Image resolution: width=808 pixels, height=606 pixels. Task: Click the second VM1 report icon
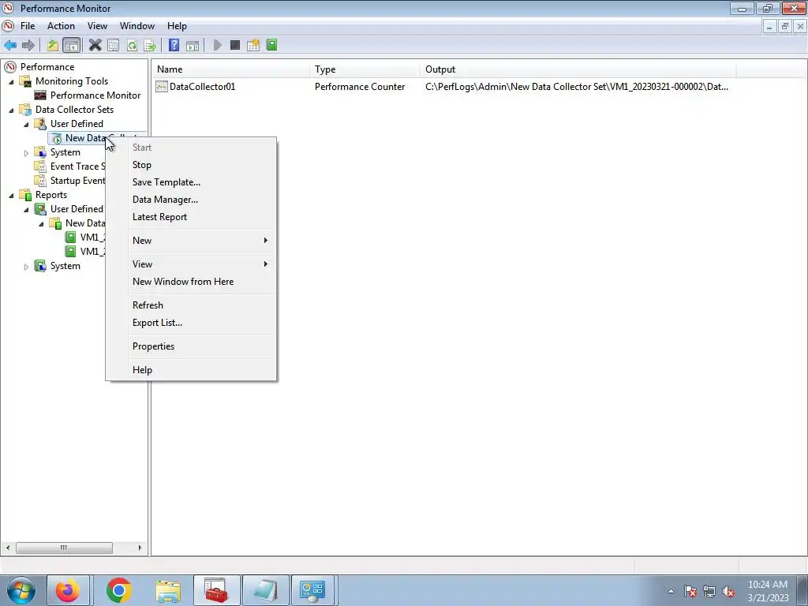[70, 252]
